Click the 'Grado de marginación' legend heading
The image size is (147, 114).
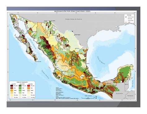pyautogui.click(x=22, y=82)
